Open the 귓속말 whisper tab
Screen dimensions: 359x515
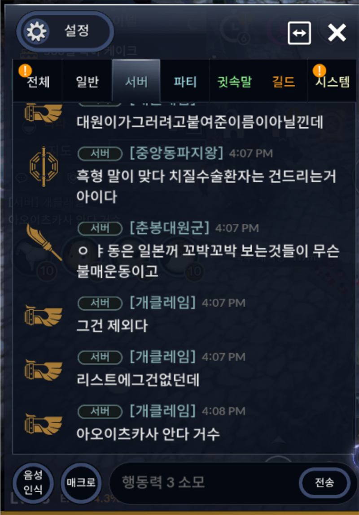tap(234, 81)
